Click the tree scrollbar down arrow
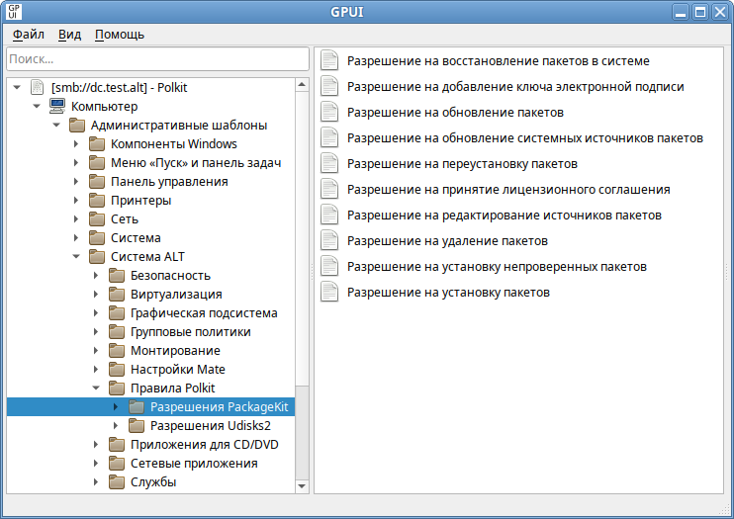The image size is (734, 519). click(302, 486)
